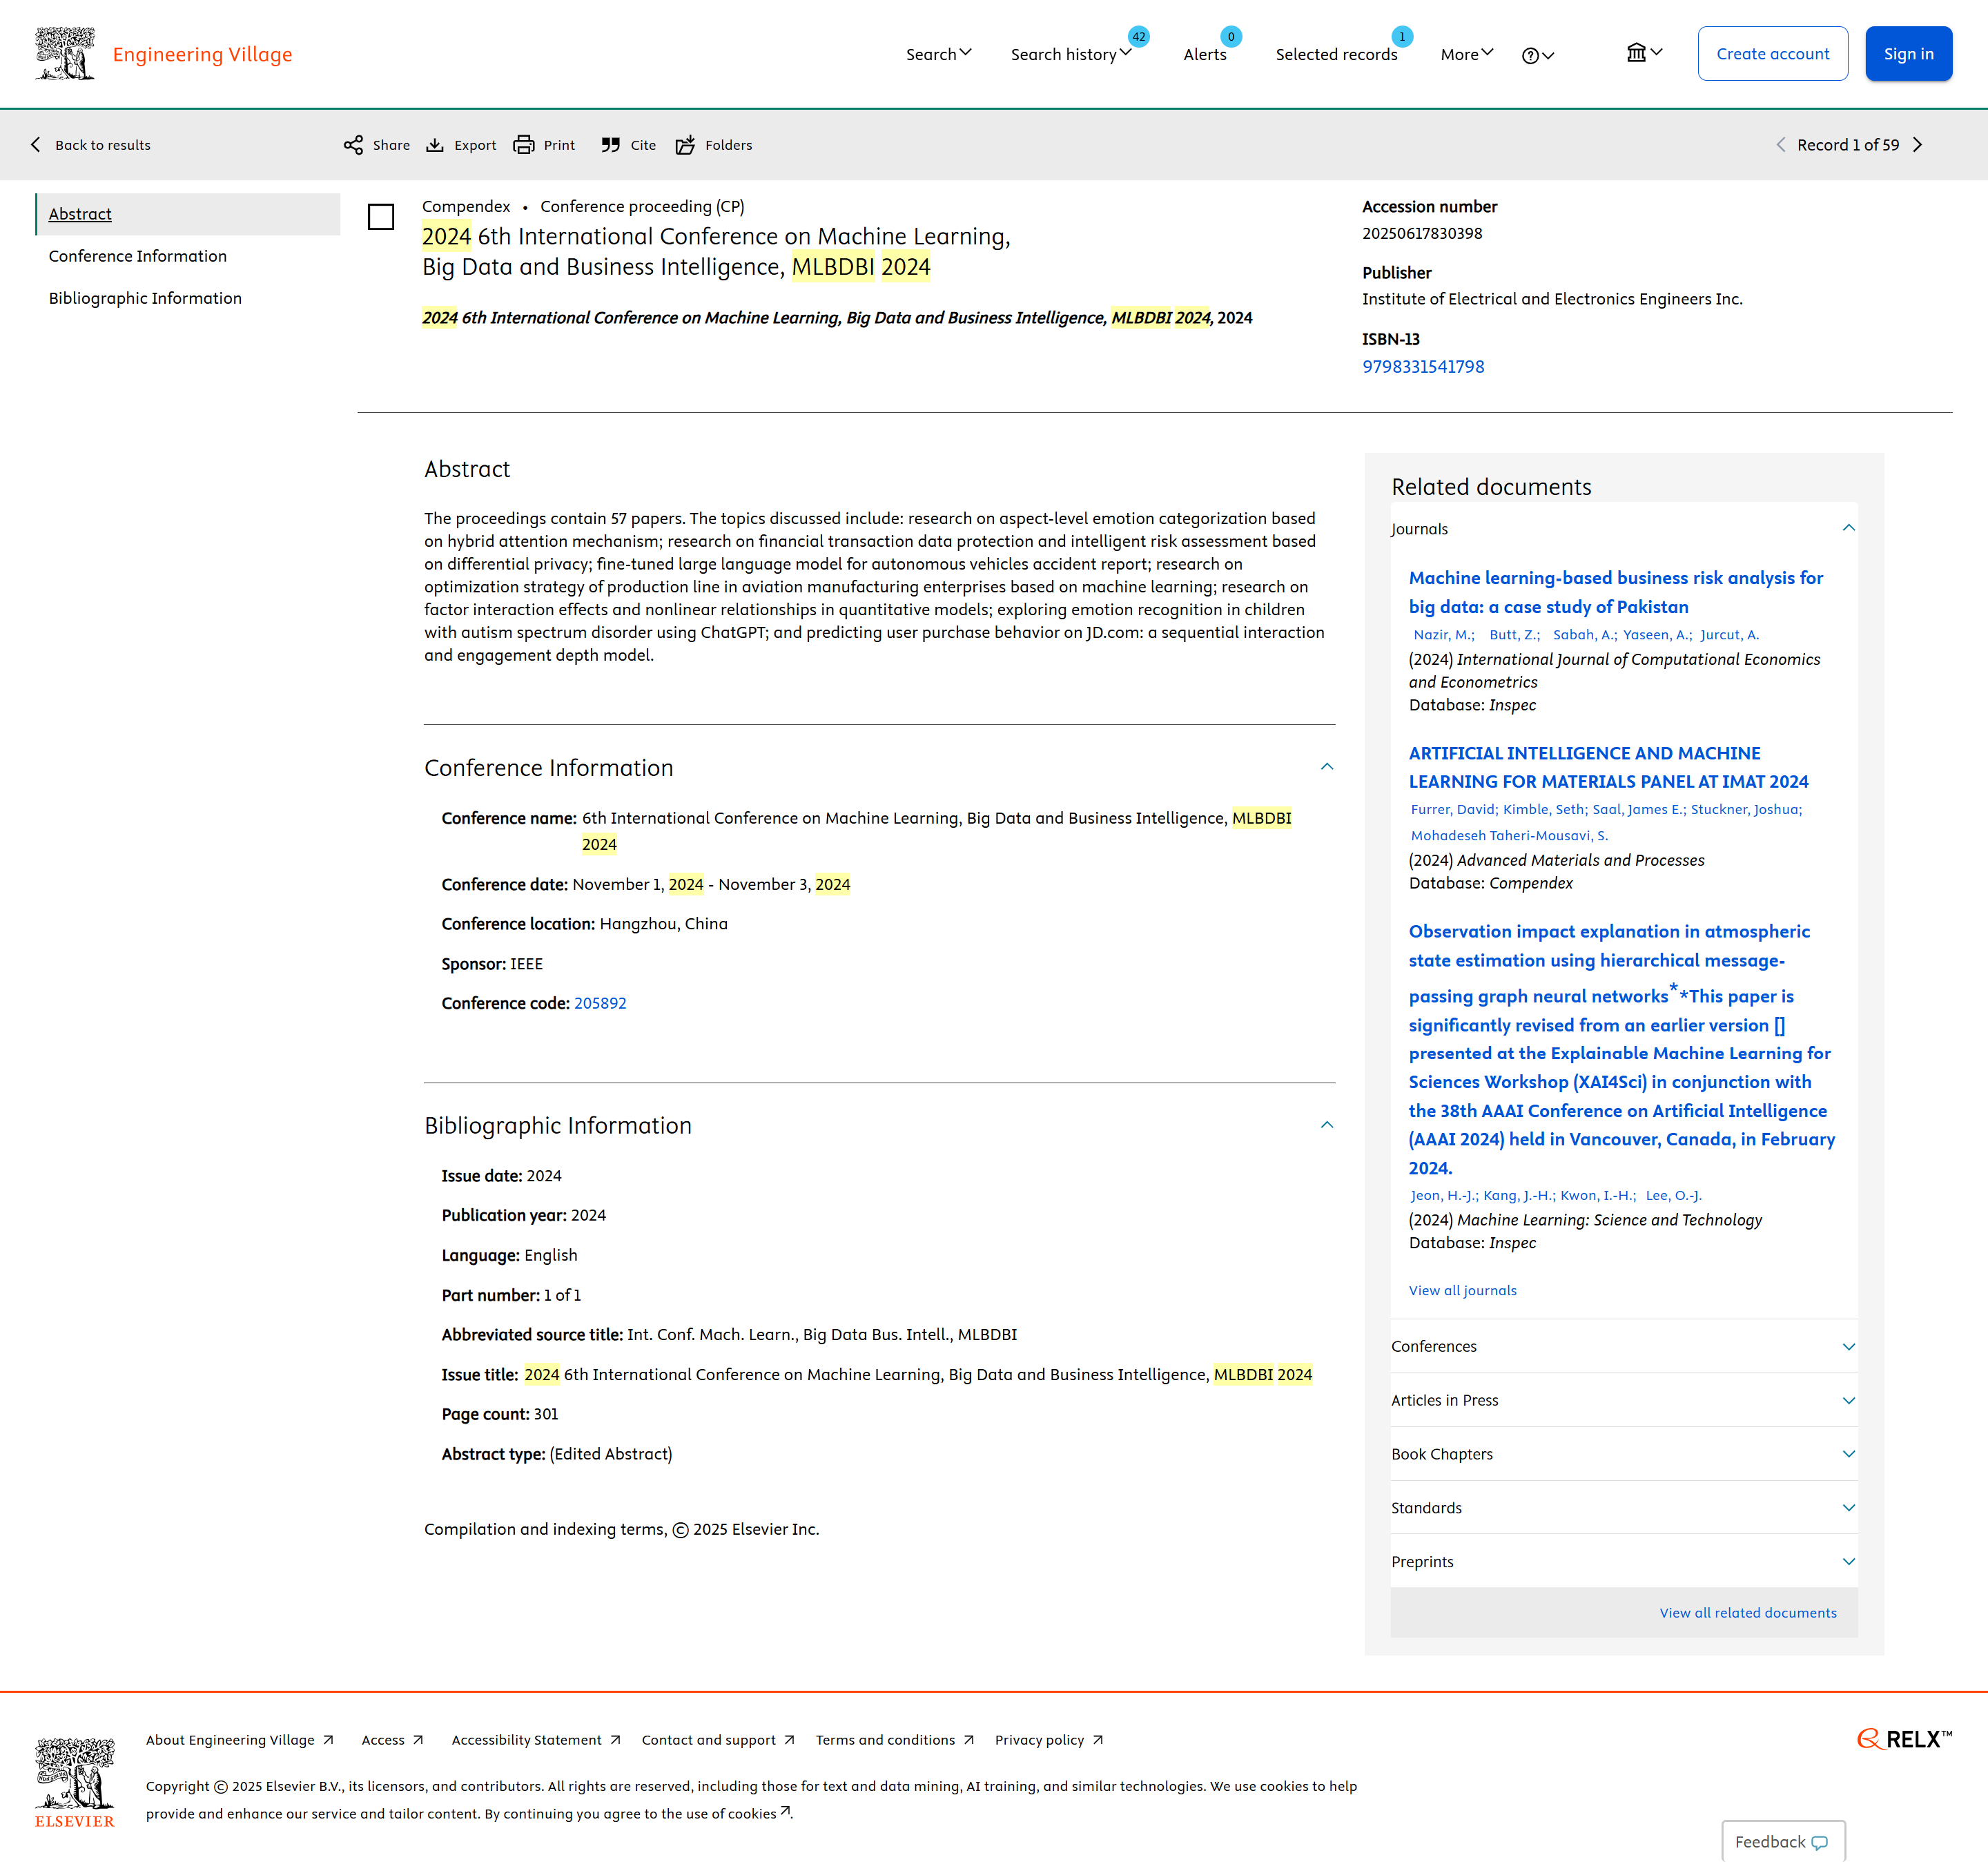The height and width of the screenshot is (1862, 1988).
Task: Open the help question mark menu
Action: [x=1538, y=55]
